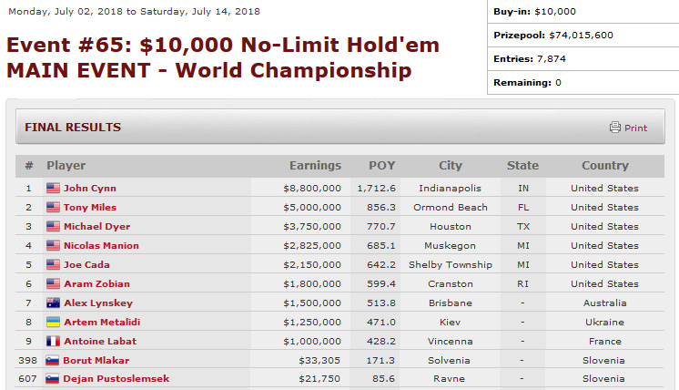Viewport: 679px width, 390px height.
Task: Click the printer icon beside Print
Action: [615, 128]
